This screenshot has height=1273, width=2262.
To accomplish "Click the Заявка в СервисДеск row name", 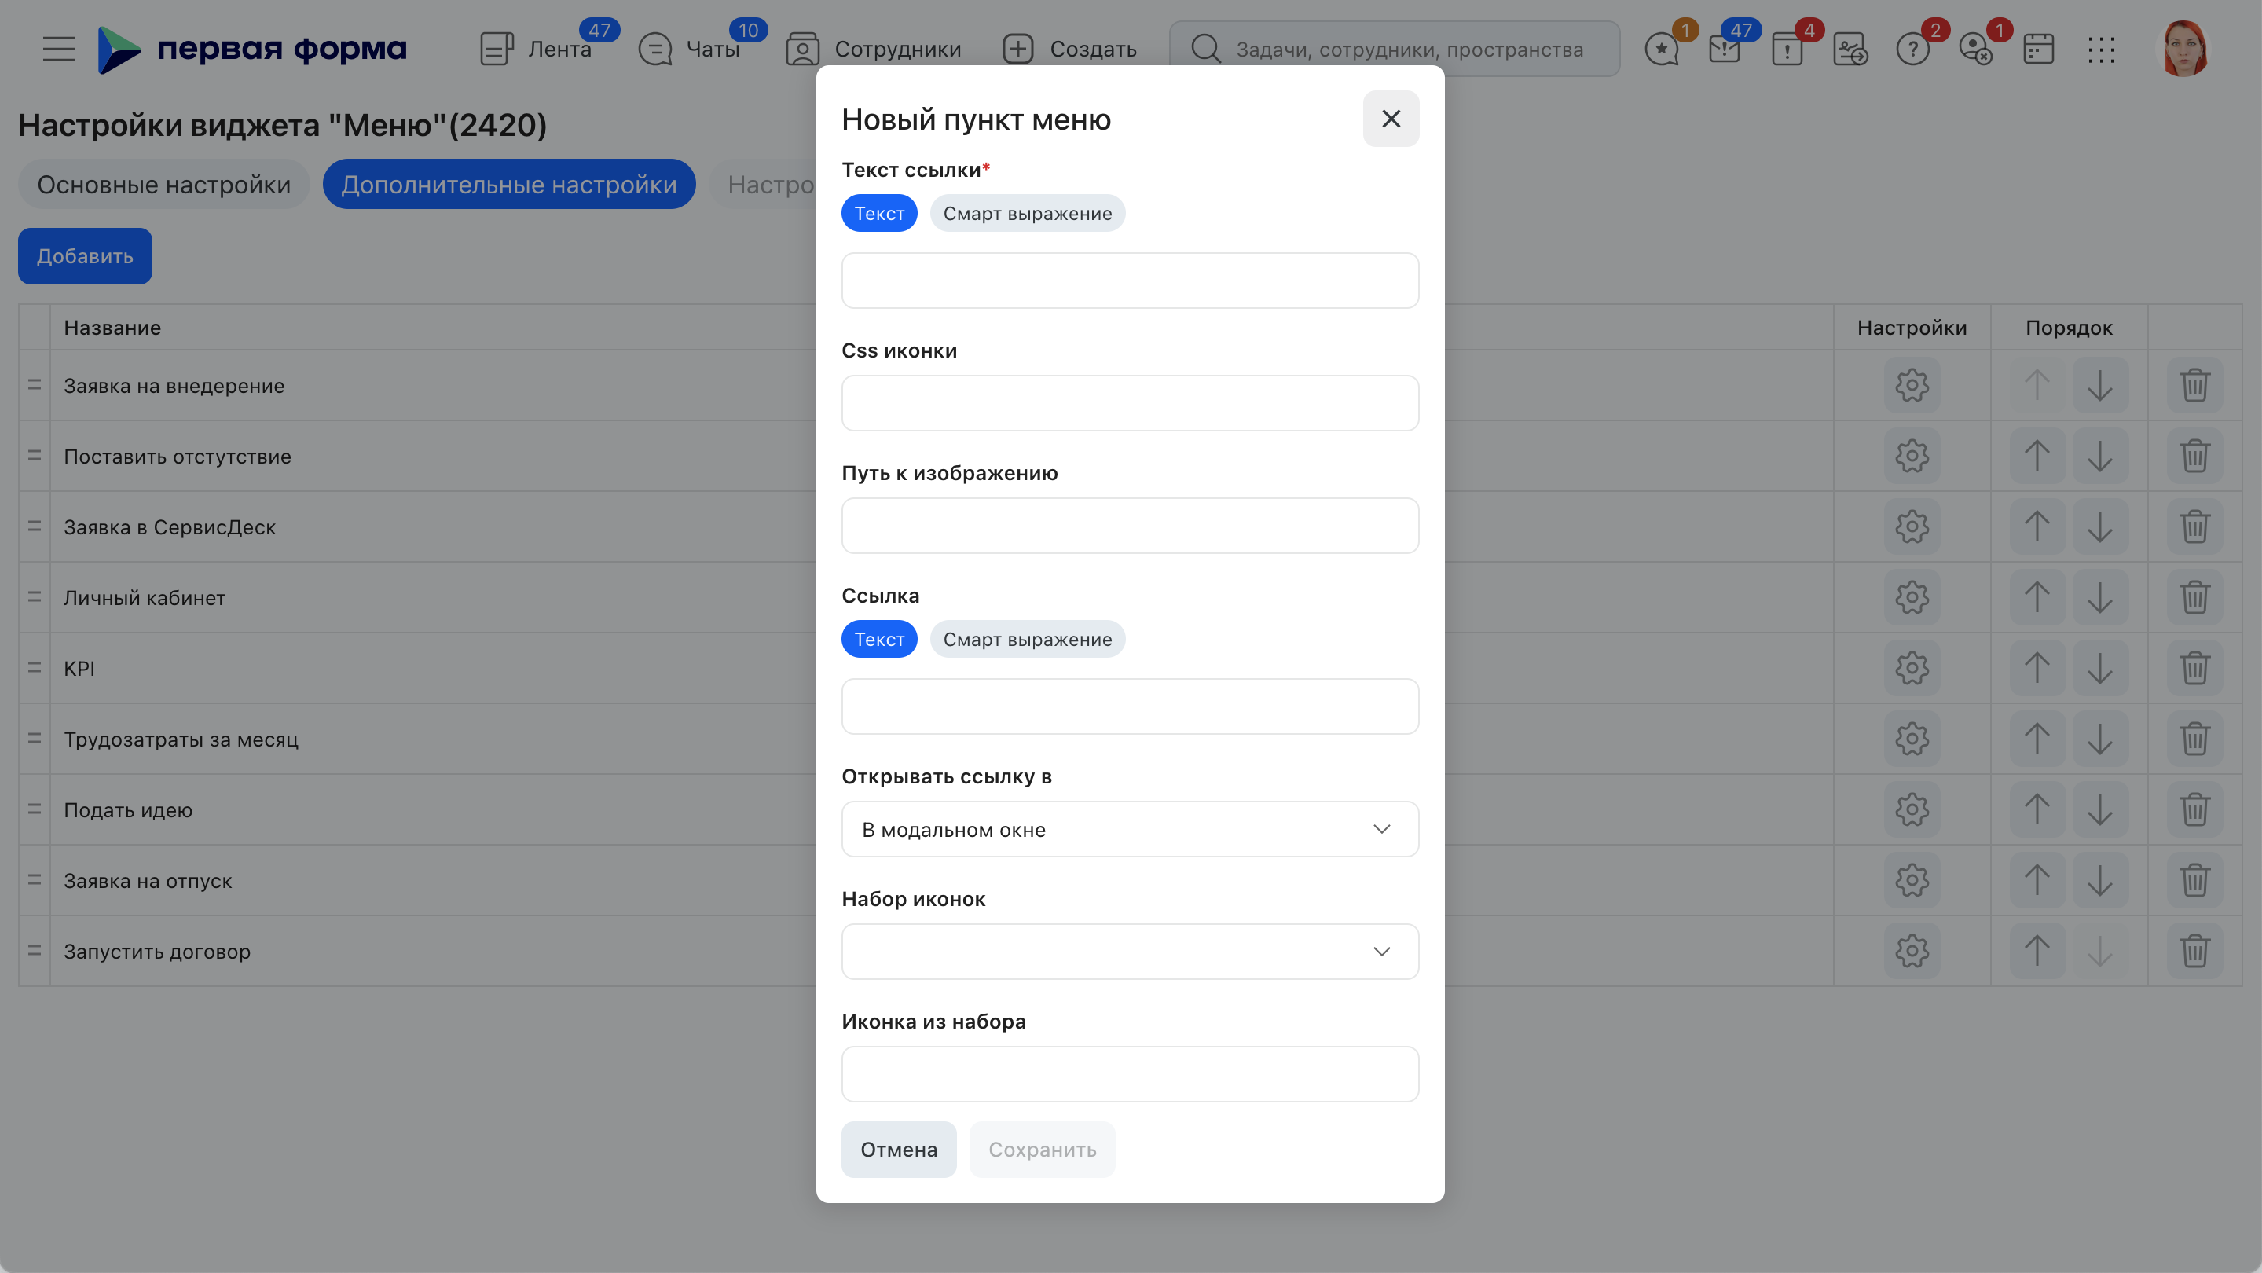I will (x=170, y=526).
